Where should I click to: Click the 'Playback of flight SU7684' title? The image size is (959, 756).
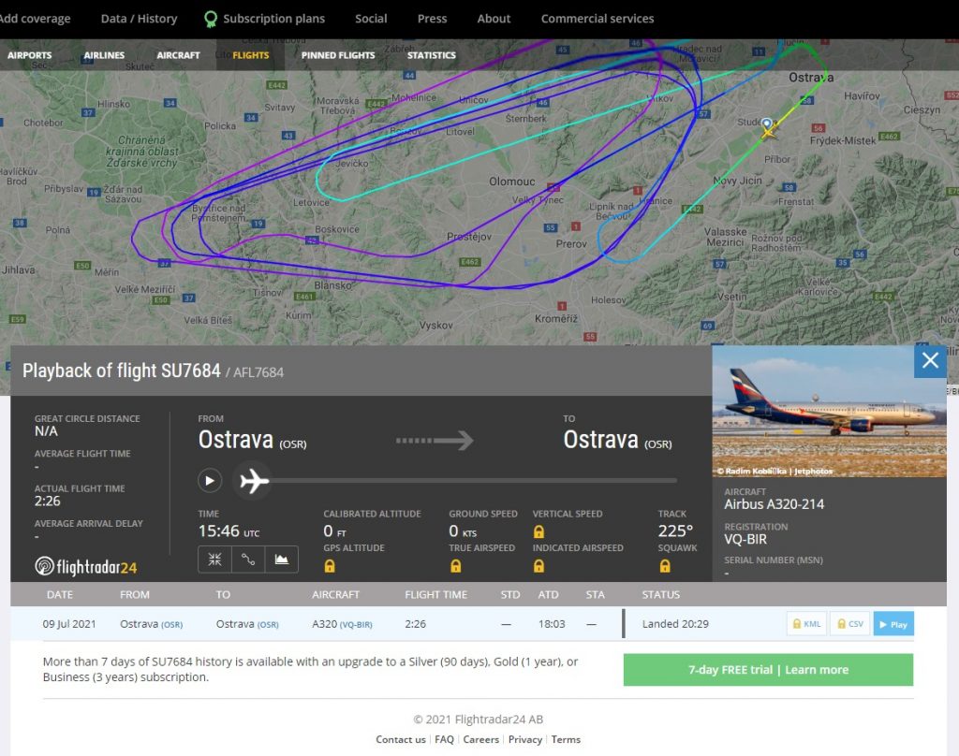click(122, 371)
